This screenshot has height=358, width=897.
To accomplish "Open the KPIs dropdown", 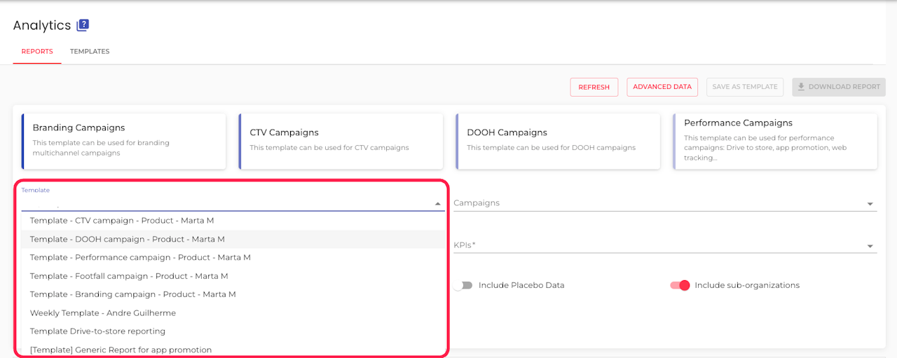I will click(870, 246).
